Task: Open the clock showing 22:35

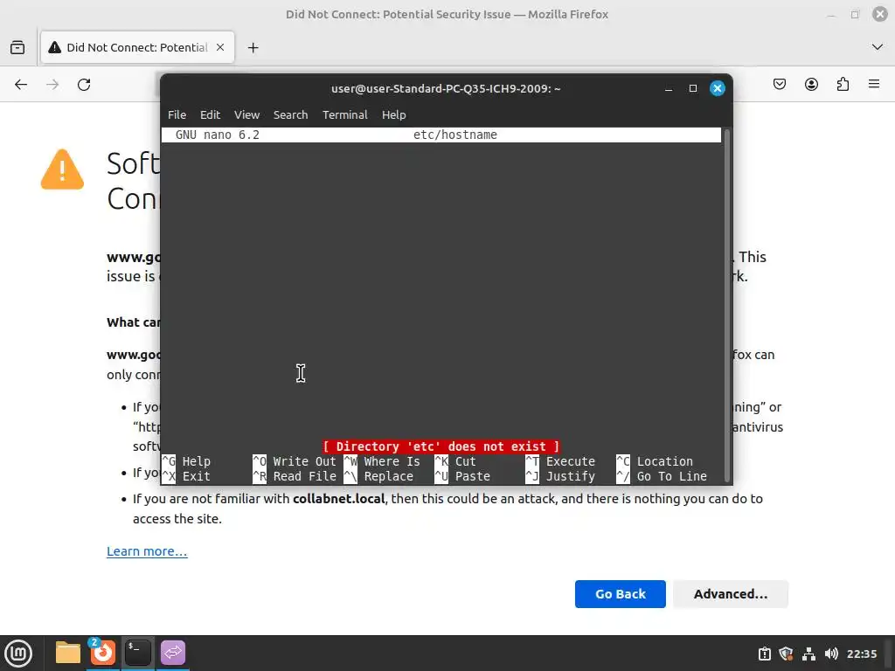Action: [x=861, y=654]
